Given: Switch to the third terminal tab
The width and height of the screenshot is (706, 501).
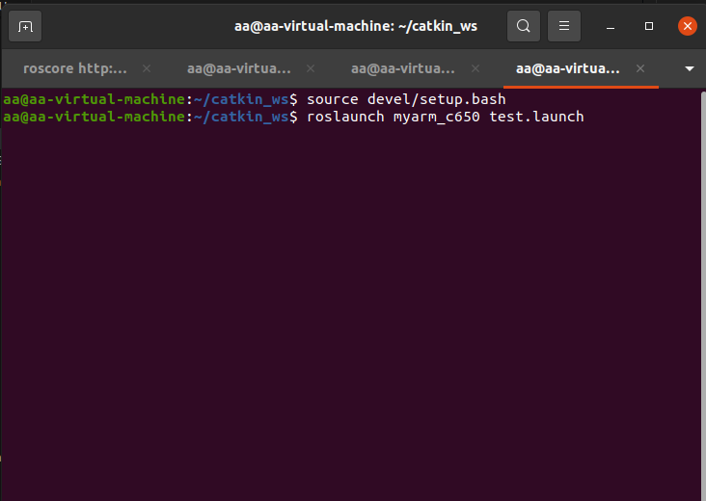Looking at the screenshot, I should tap(403, 68).
